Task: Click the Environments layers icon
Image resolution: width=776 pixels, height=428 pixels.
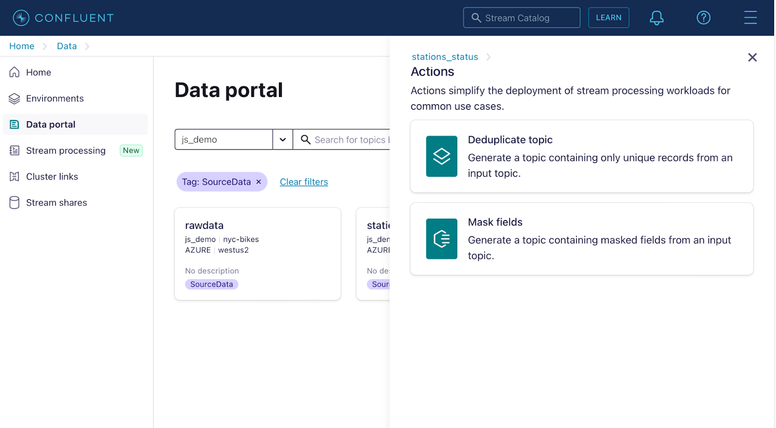Action: 15,98
